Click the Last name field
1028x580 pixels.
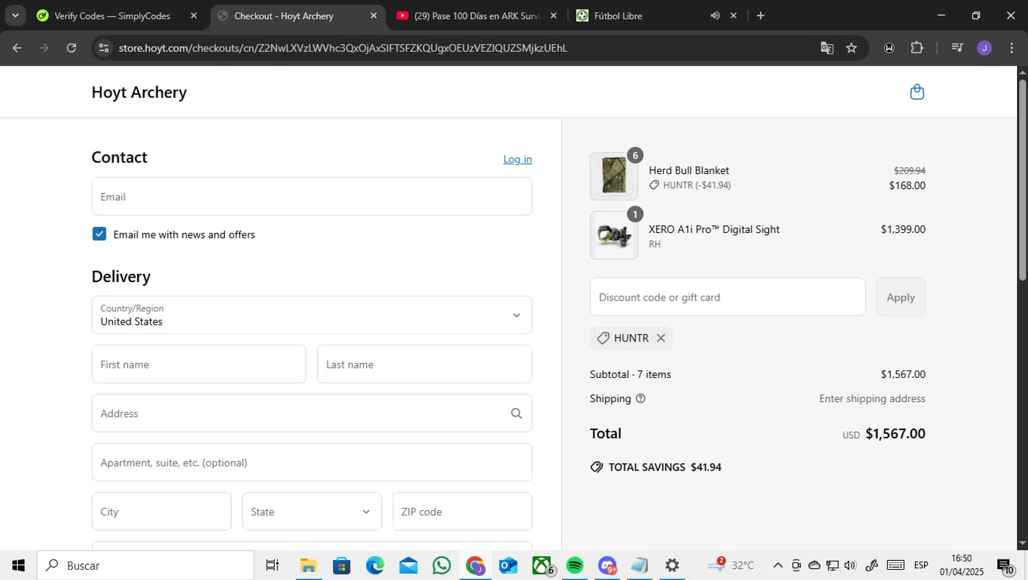click(x=424, y=364)
